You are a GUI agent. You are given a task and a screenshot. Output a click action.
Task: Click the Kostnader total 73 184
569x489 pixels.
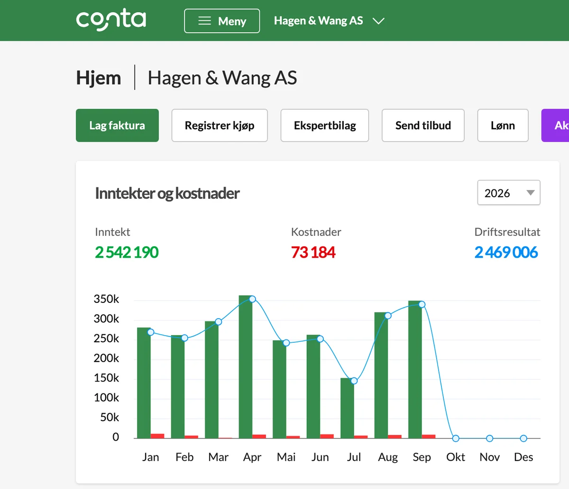pos(313,252)
